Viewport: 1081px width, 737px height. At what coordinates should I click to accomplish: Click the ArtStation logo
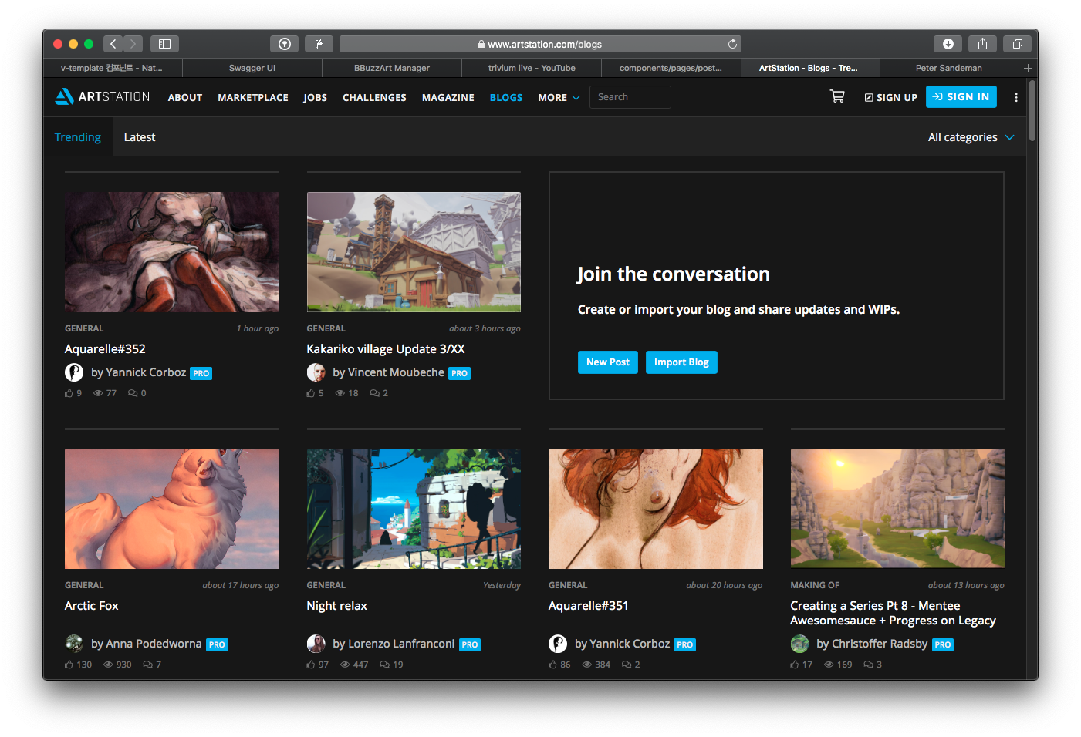(x=103, y=96)
